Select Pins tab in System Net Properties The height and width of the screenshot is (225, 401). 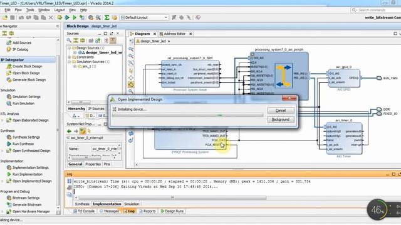click(107, 164)
